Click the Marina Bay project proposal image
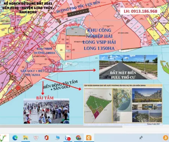This screenshot has width=169, height=142. 123,105
